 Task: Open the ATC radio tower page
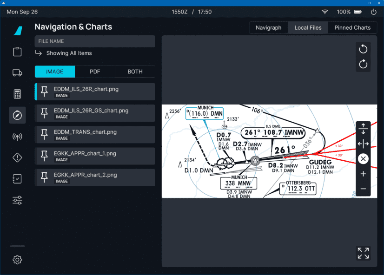[x=17, y=137]
